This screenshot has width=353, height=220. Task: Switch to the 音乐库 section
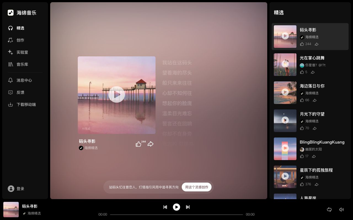[22, 64]
